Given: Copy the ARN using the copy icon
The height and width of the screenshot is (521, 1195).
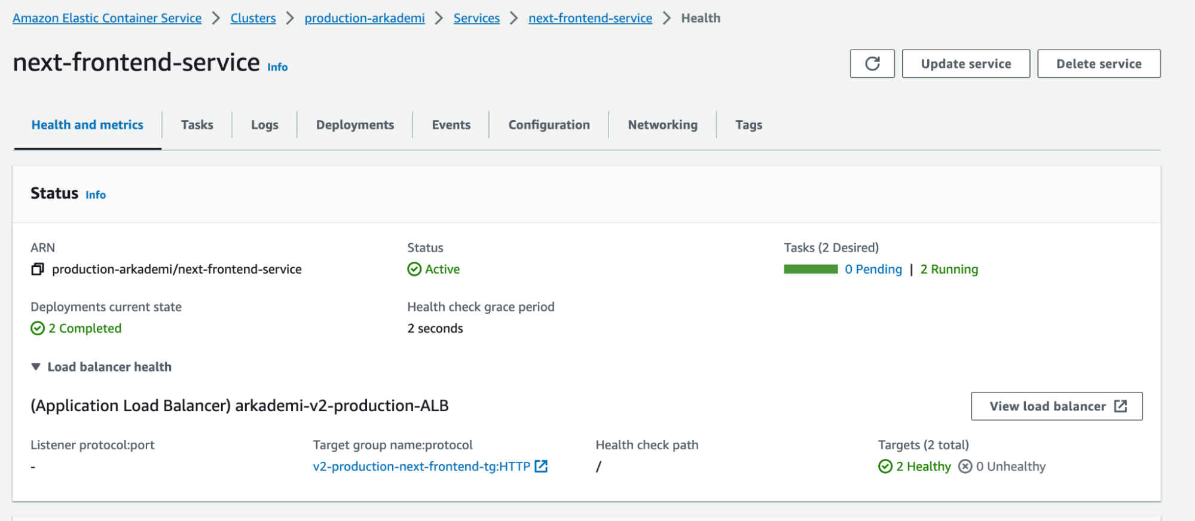Looking at the screenshot, I should click(x=38, y=269).
